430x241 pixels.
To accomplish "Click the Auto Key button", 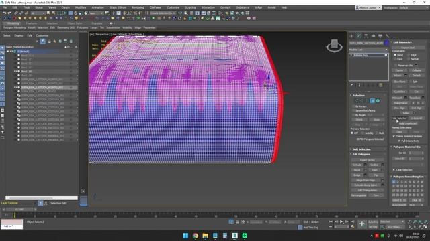I will coord(373,222).
